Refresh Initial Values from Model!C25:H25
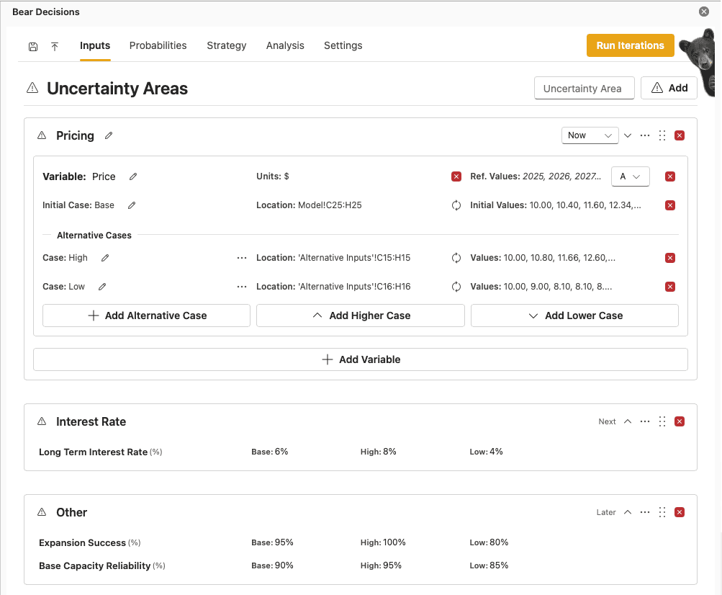The image size is (722, 595). (x=456, y=205)
